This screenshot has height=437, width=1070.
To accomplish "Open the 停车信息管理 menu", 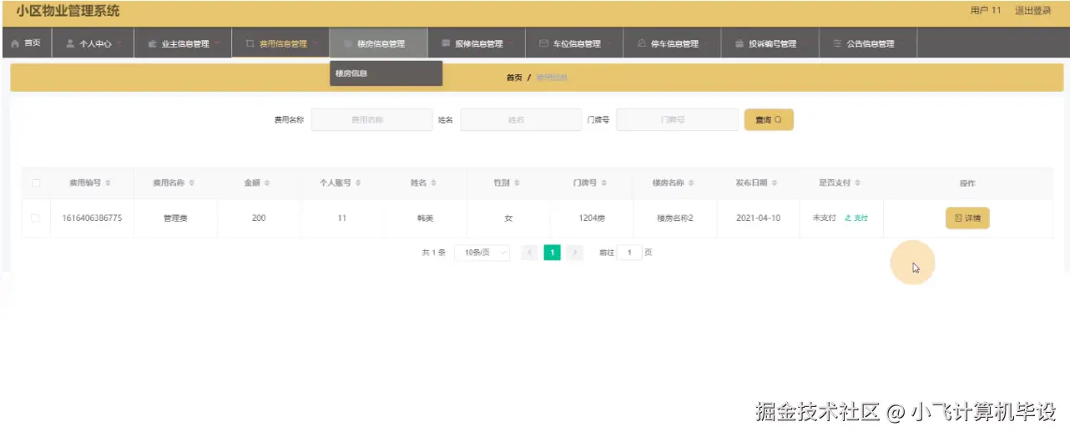I will click(x=671, y=43).
